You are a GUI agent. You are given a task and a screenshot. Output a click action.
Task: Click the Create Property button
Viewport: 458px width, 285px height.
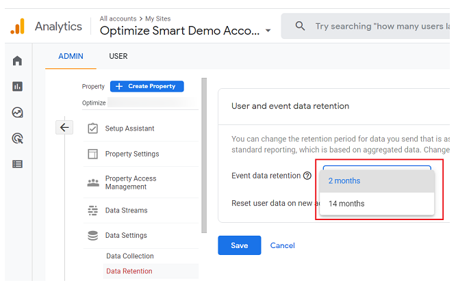[147, 86]
